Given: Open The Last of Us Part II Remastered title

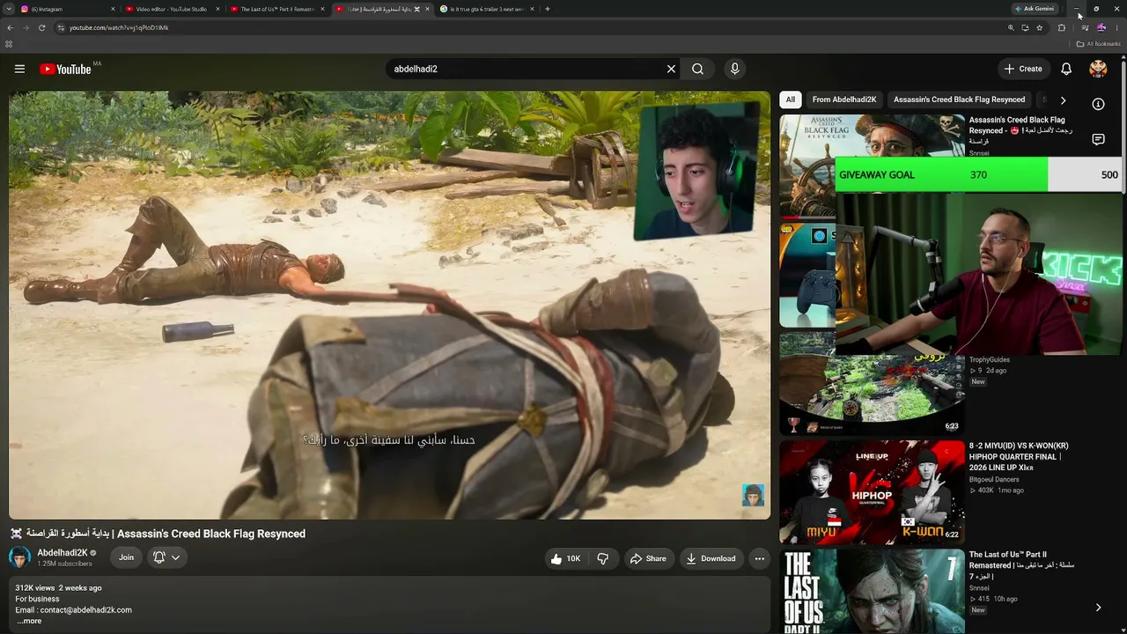Looking at the screenshot, I should click(x=1021, y=565).
